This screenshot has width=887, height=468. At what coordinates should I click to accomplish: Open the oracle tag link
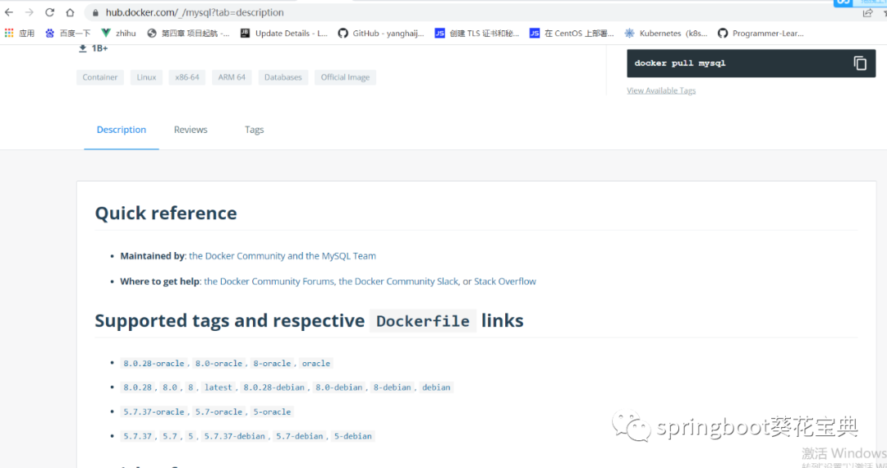coord(316,364)
